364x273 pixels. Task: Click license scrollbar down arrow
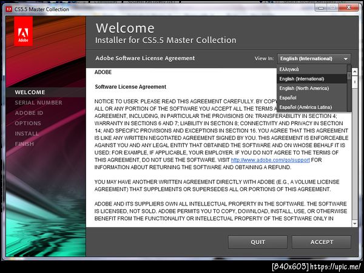[355, 224]
